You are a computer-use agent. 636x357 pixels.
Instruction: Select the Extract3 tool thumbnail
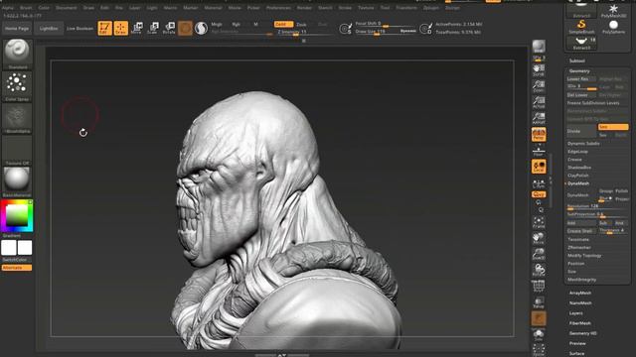click(581, 44)
